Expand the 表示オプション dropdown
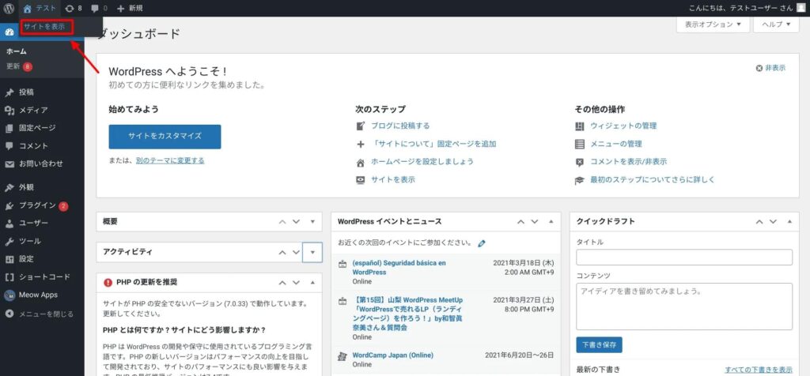The image size is (810, 376). tap(713, 24)
